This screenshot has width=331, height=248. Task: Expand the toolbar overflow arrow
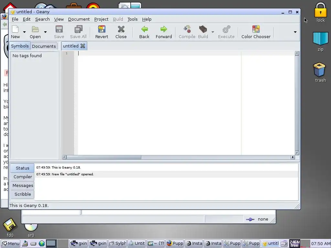pyautogui.click(x=295, y=32)
